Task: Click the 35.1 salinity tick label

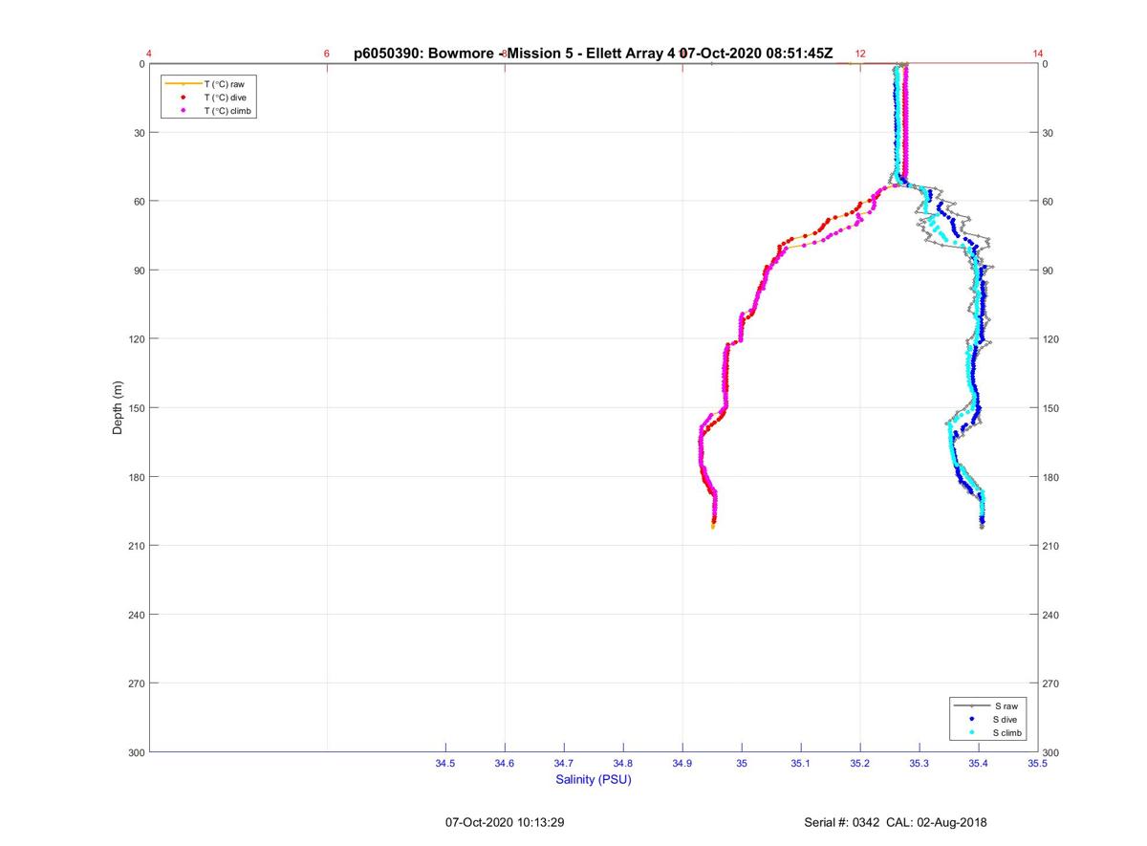Action: [801, 764]
